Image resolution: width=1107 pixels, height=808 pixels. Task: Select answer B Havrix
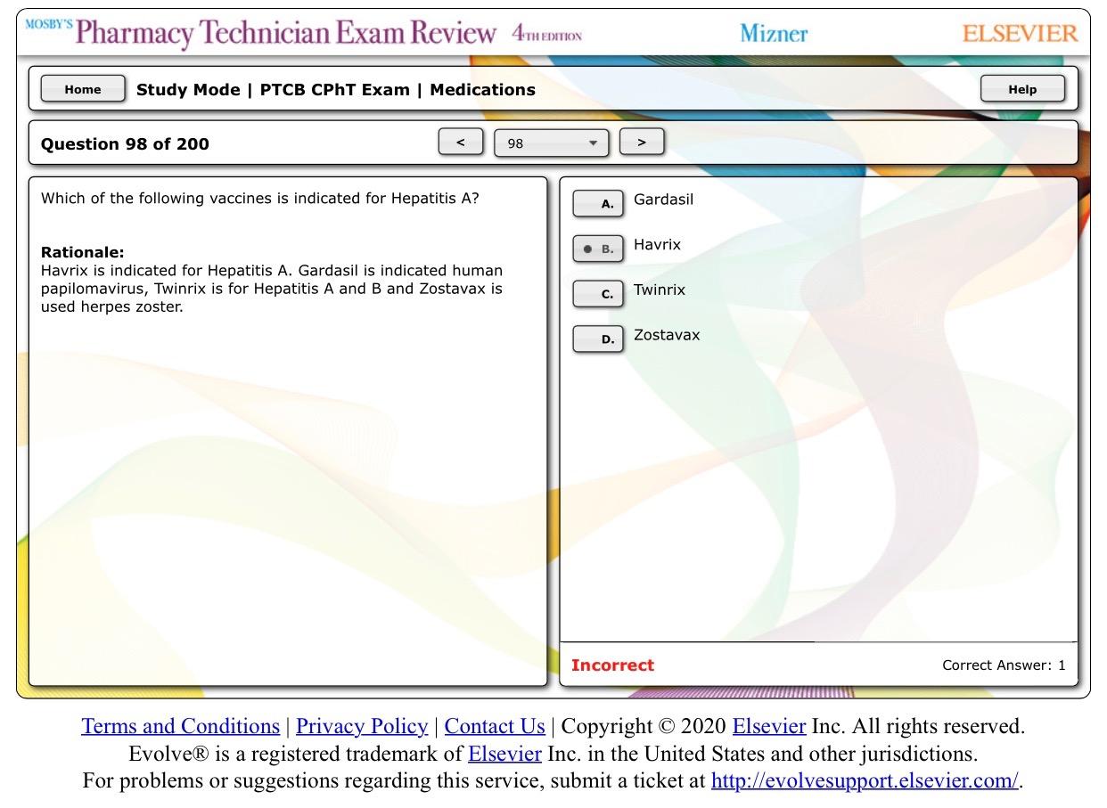click(598, 249)
